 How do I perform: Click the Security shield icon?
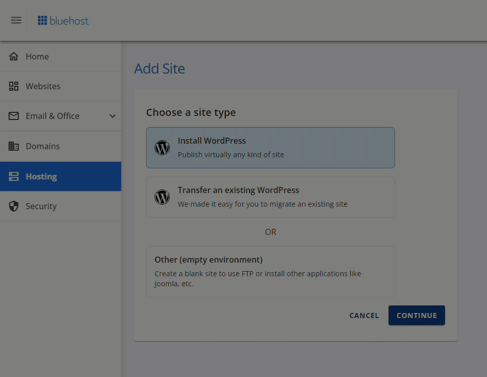click(14, 206)
